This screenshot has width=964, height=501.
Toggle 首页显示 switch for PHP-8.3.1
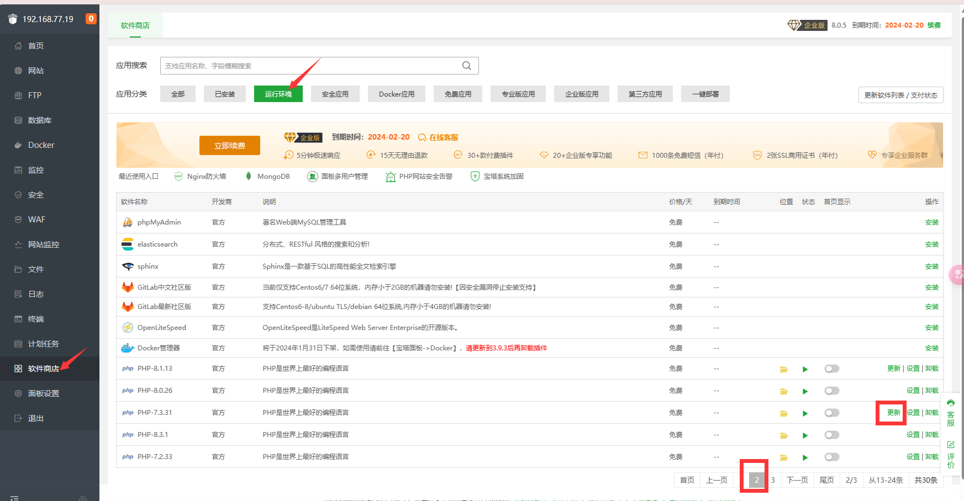click(x=832, y=435)
